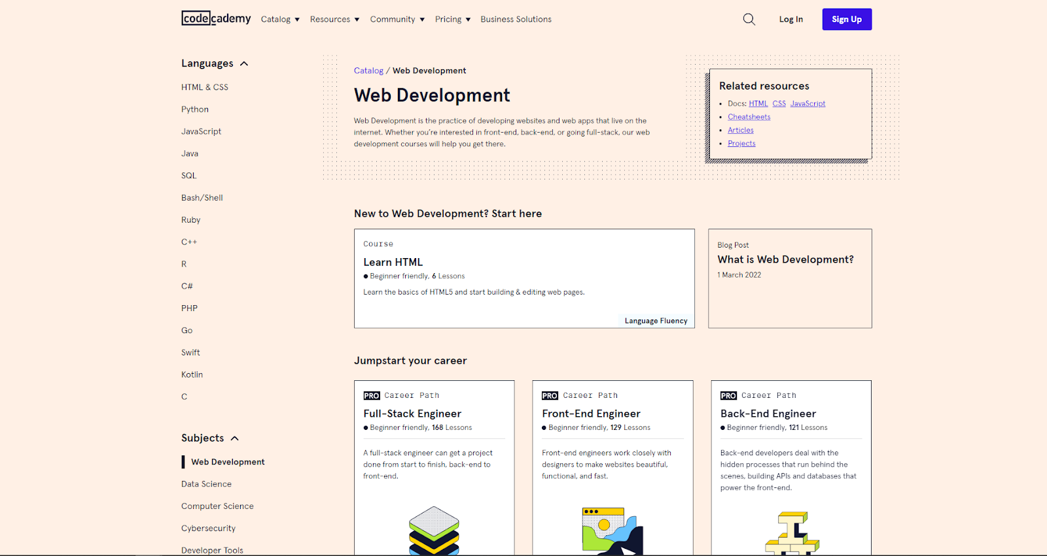Choose Go from the Languages list
The height and width of the screenshot is (556, 1047).
click(x=186, y=331)
